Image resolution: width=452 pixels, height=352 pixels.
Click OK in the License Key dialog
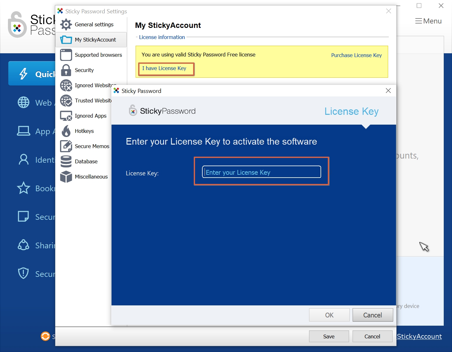coord(329,315)
